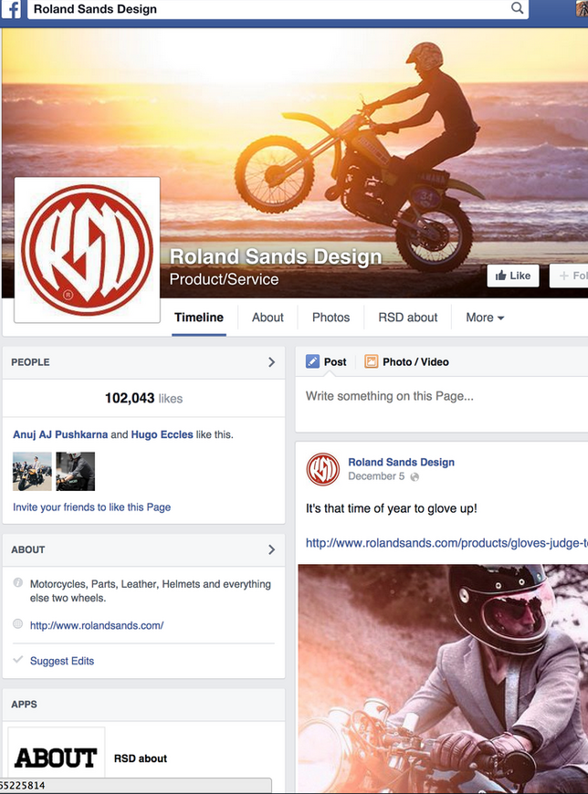The width and height of the screenshot is (588, 794).
Task: Open first friend photo with orange motorcycle
Action: [x=32, y=472]
